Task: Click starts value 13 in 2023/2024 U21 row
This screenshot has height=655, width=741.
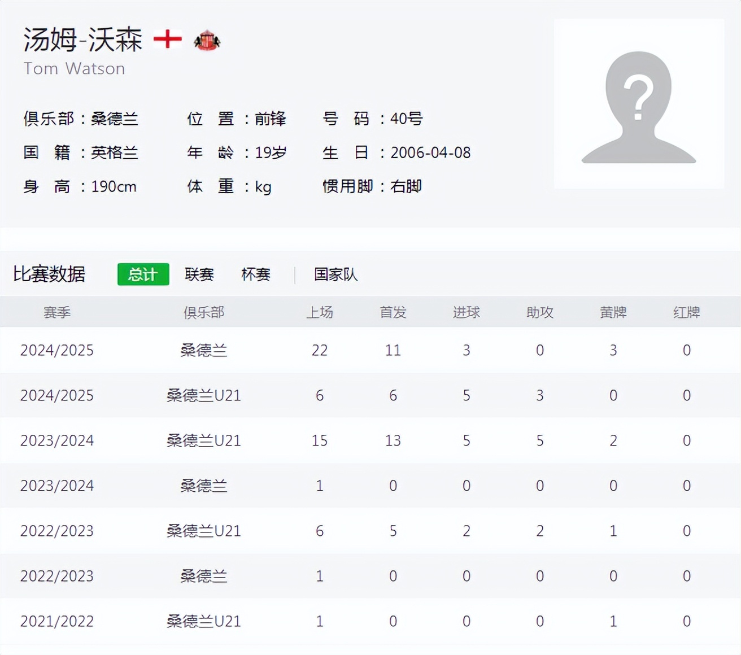Action: point(393,440)
